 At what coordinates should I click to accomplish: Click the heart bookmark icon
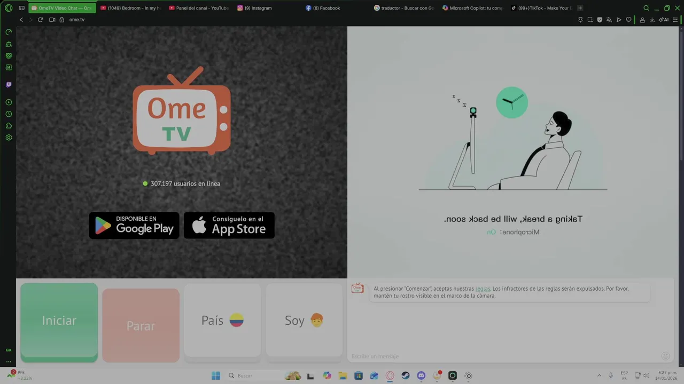click(x=628, y=20)
